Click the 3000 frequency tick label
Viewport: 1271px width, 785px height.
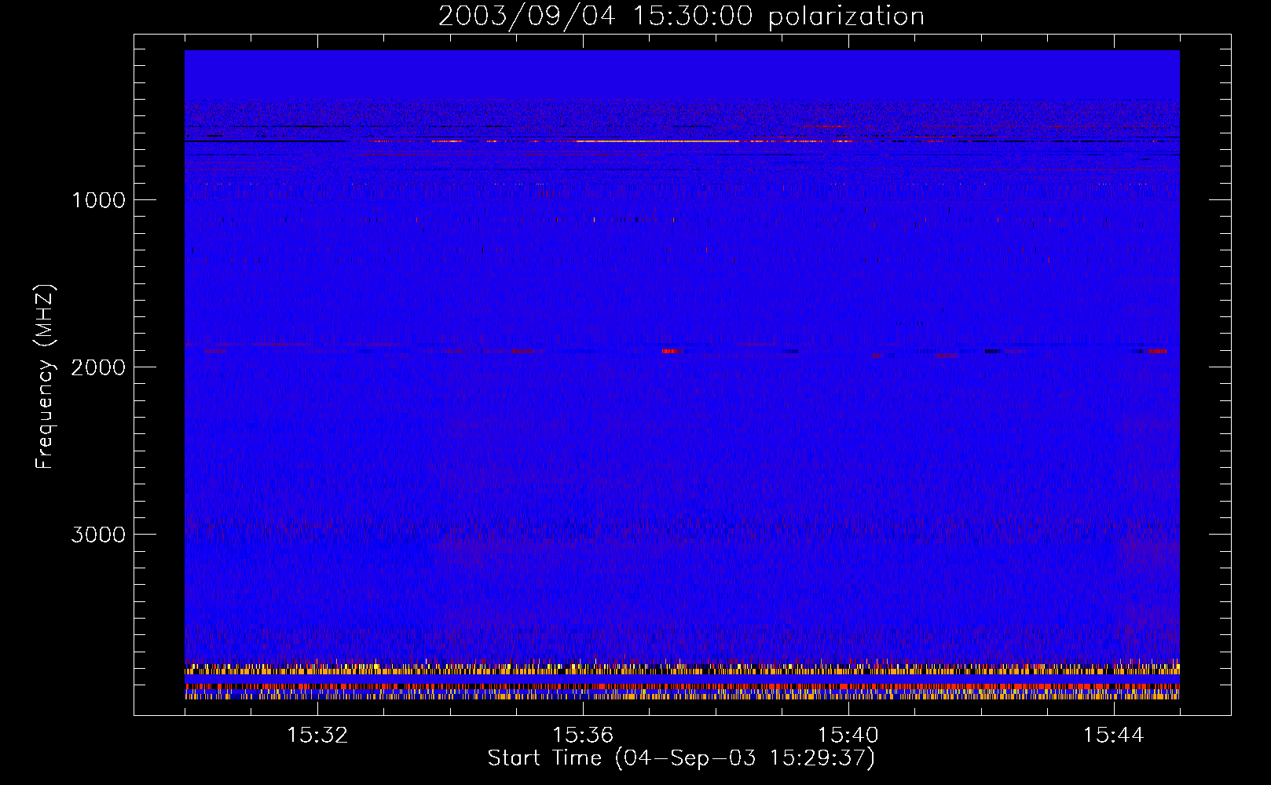tap(98, 535)
